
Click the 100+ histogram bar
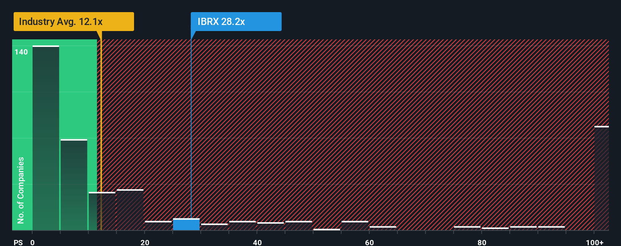pos(602,178)
